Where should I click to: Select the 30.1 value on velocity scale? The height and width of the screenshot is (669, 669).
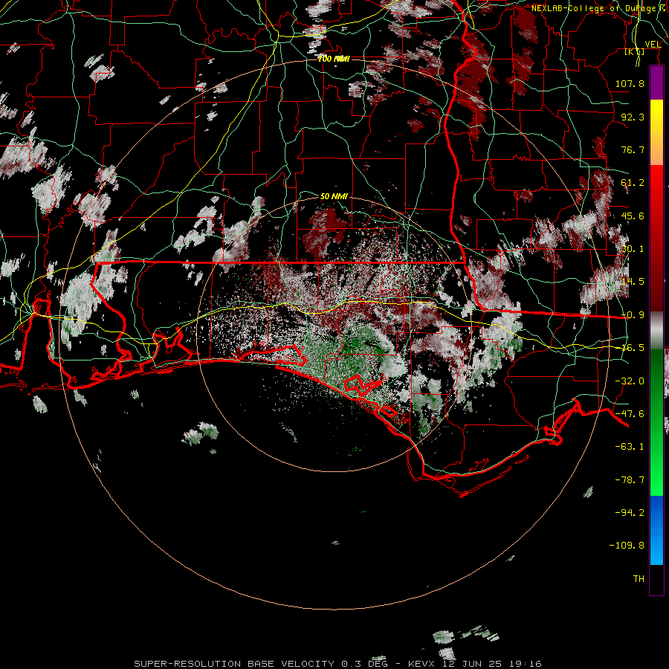pos(633,249)
